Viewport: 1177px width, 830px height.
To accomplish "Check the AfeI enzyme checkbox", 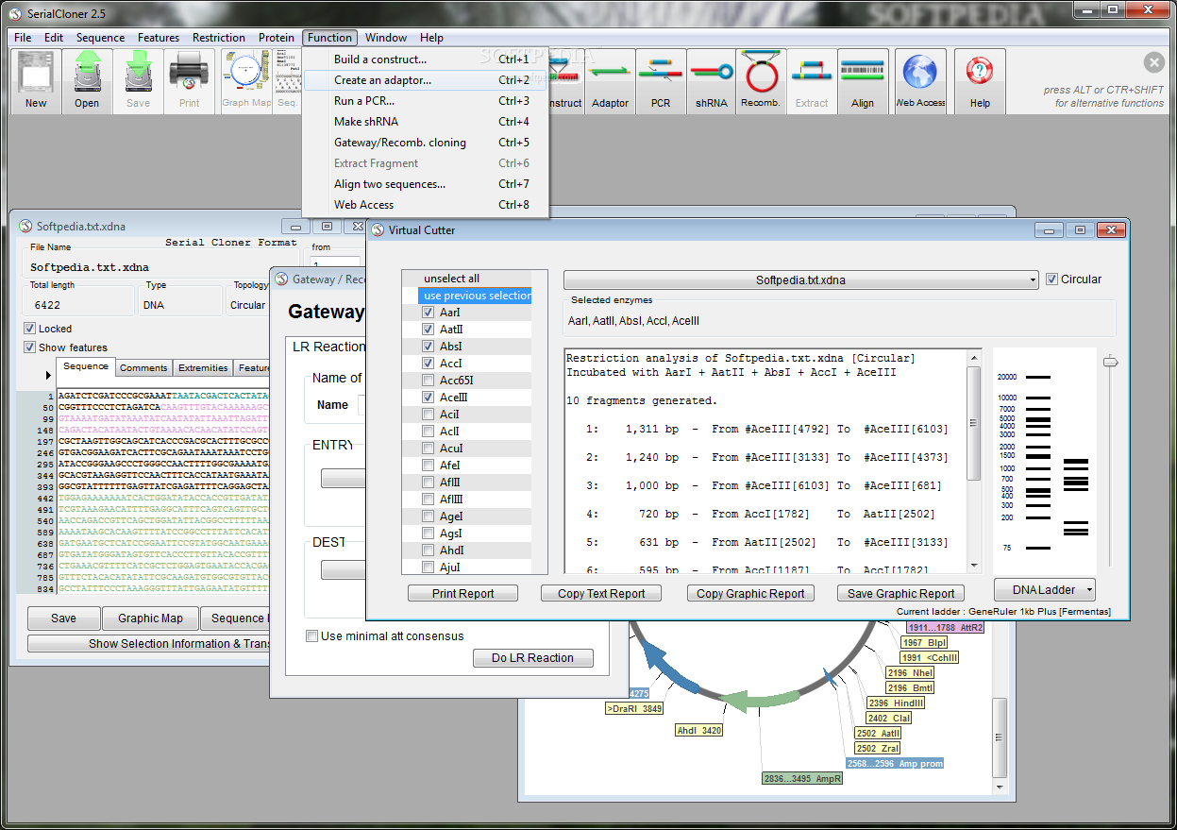I will pyautogui.click(x=429, y=466).
